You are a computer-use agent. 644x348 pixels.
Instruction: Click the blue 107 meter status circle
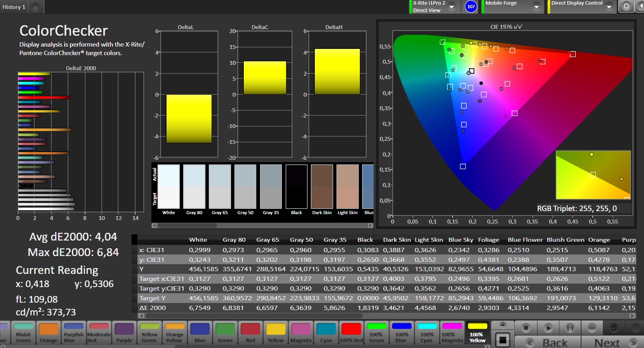pyautogui.click(x=471, y=7)
